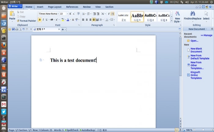The width and height of the screenshot is (214, 132).
Task: Open the Times New Roman font dropdown
Action: [49, 14]
